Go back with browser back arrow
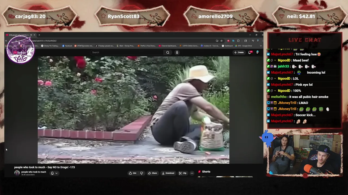 coord(6,41)
